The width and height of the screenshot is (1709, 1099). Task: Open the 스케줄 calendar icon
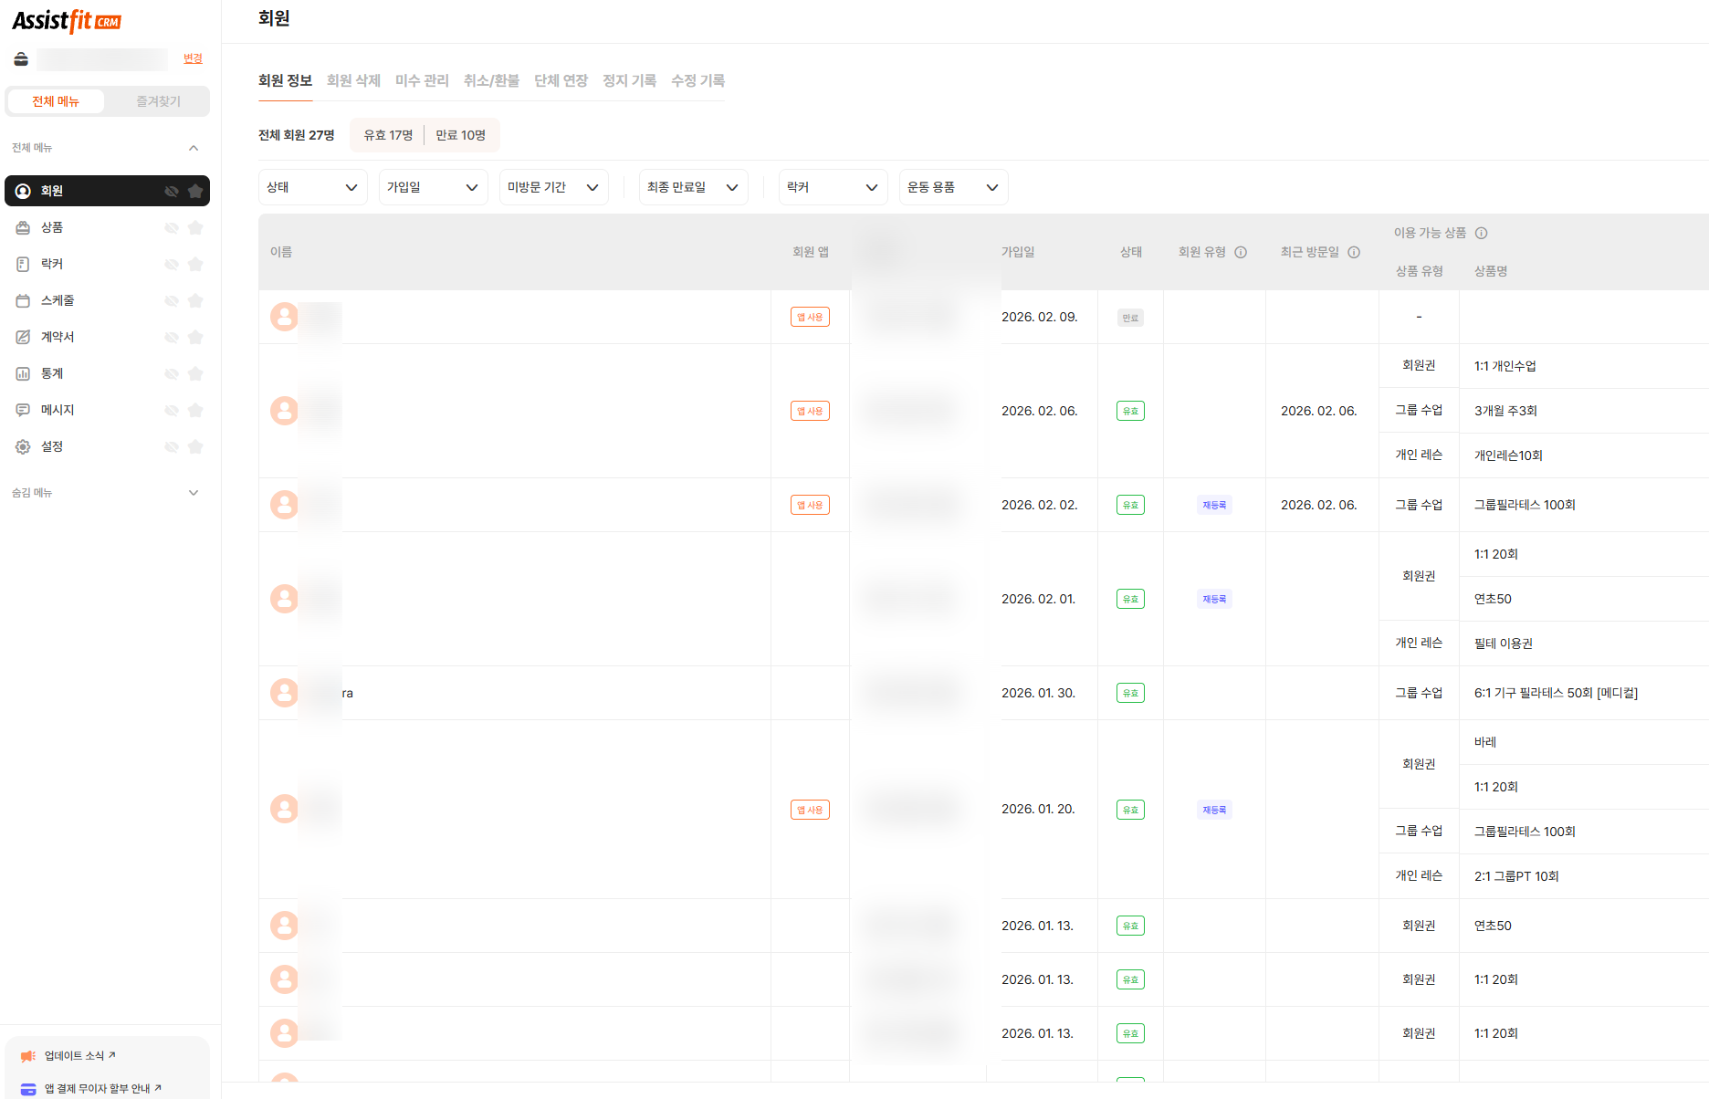23,300
